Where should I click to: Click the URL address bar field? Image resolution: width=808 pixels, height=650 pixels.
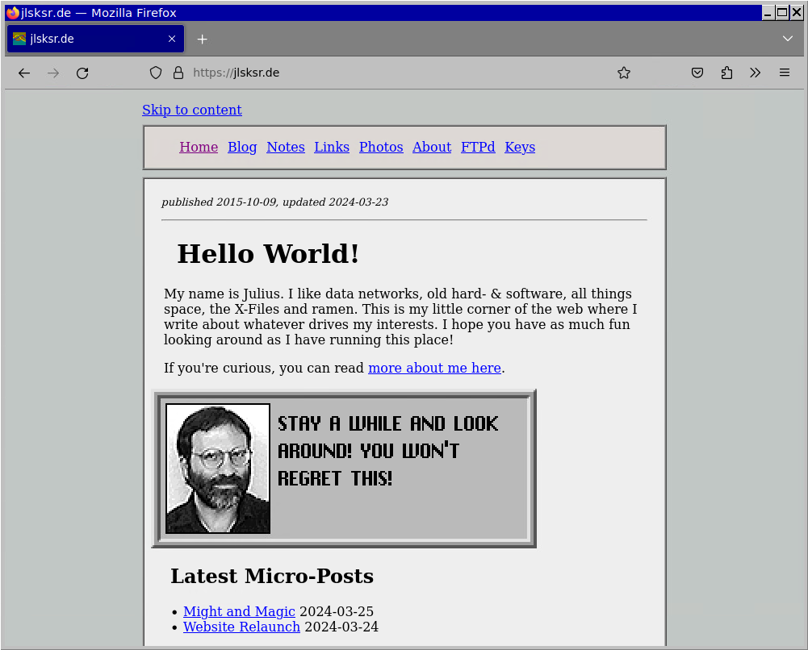[404, 73]
